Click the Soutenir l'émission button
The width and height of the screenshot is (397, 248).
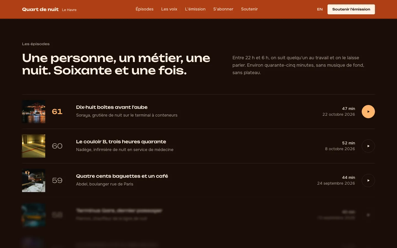351,9
